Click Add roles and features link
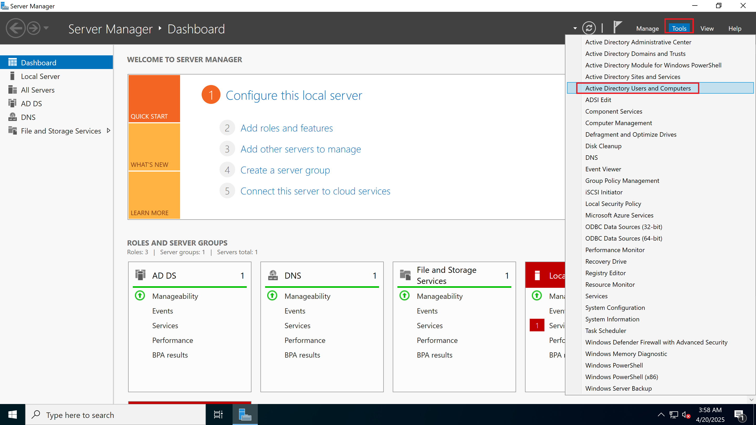Screen dimensions: 756x425 click(x=286, y=128)
